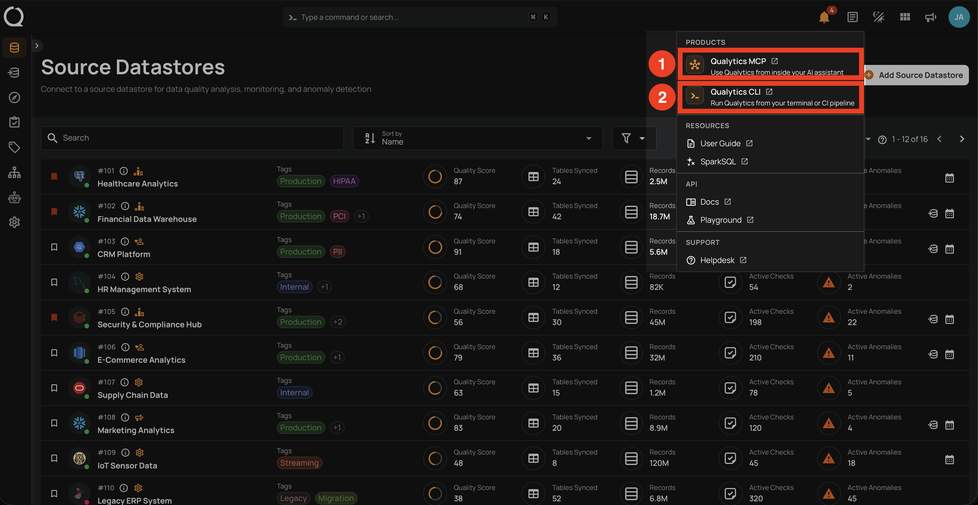
Task: Click enrichment link icon on Financial Data Warehouse row
Action: click(932, 214)
